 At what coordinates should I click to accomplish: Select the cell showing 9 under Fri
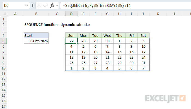coord(132,47)
